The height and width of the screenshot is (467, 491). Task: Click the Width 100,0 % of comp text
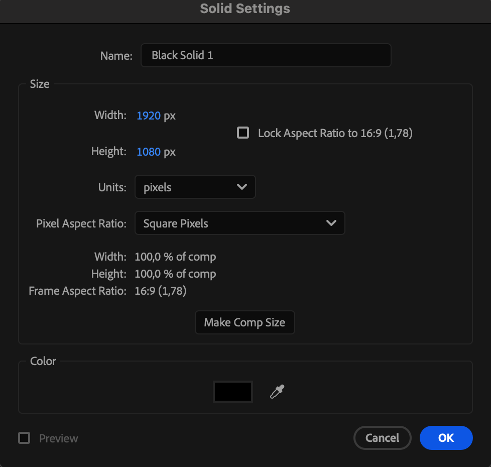[x=175, y=257]
